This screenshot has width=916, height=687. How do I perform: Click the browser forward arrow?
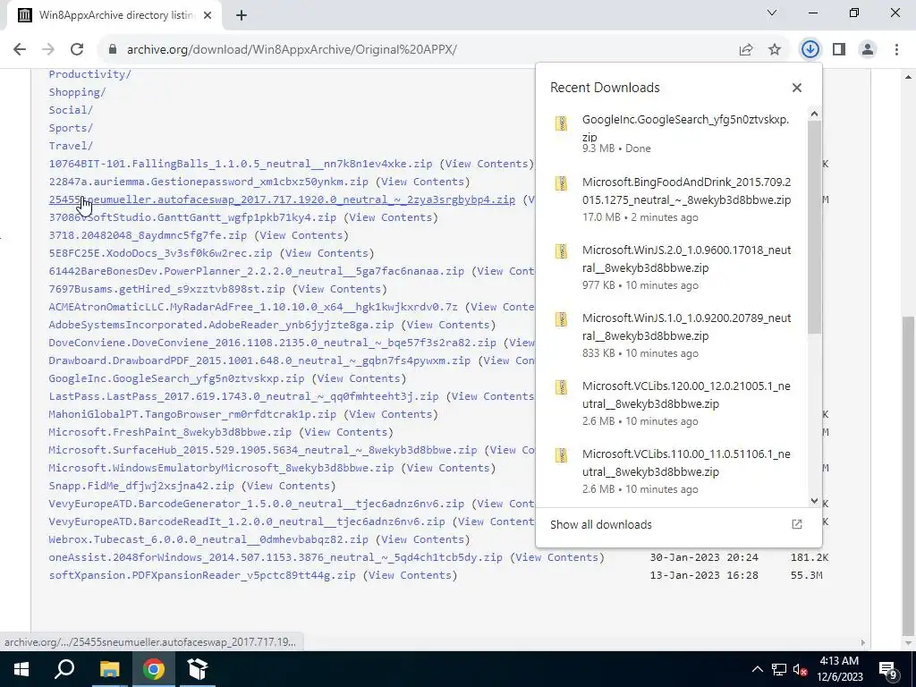[x=48, y=50]
